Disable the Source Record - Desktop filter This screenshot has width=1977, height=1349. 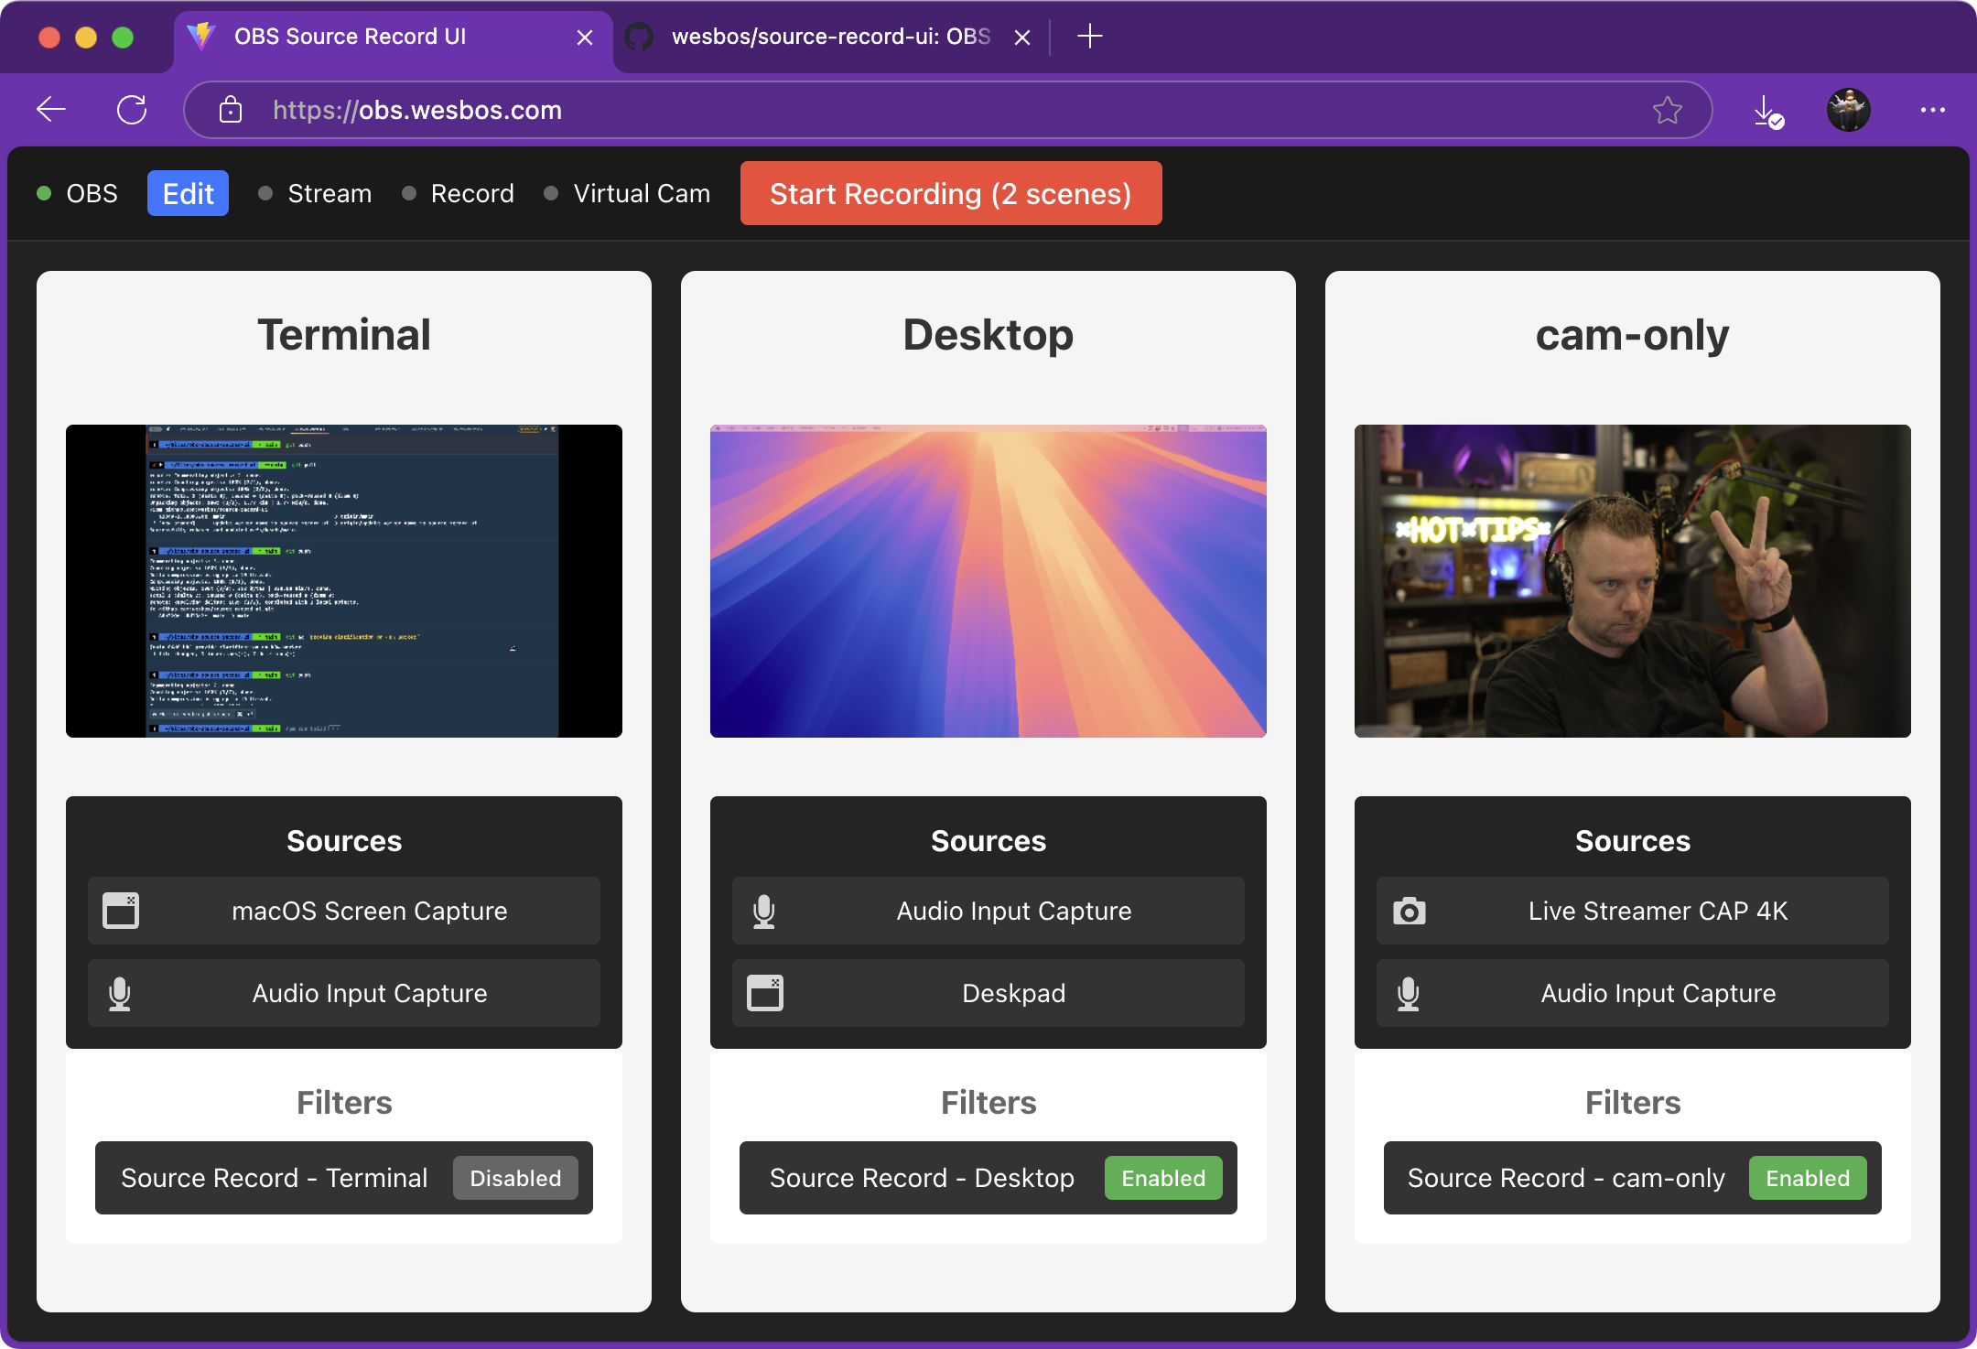[1163, 1178]
